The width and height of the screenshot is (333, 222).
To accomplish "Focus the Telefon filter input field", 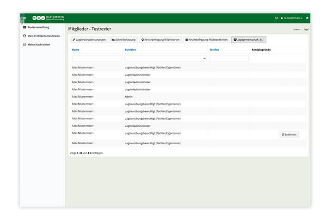I will click(229, 58).
